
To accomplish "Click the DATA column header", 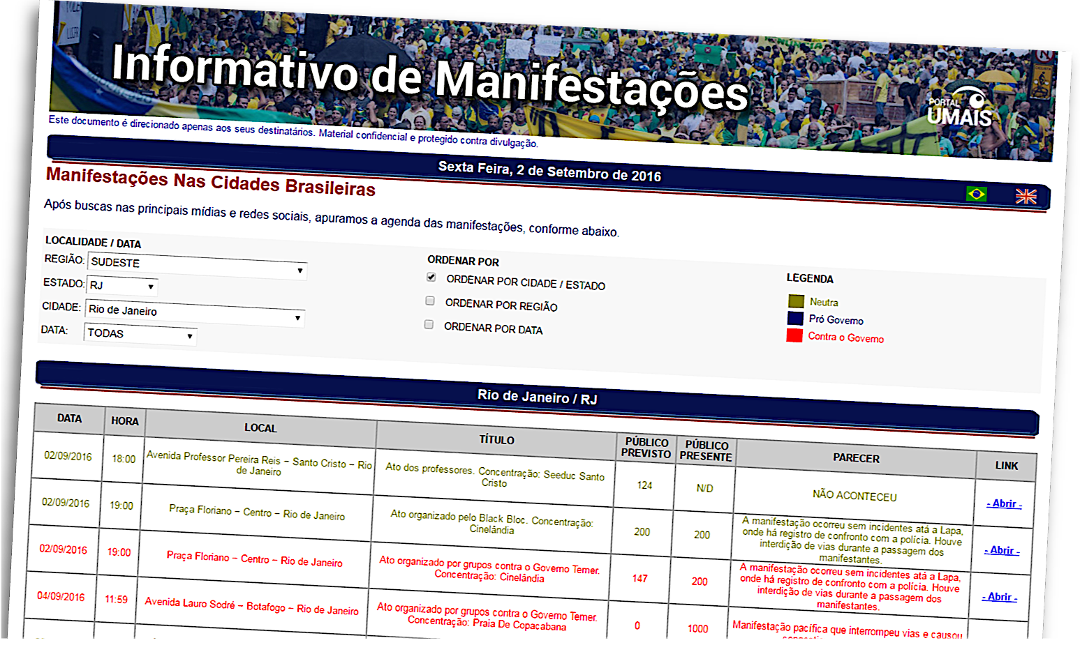I will (x=69, y=418).
